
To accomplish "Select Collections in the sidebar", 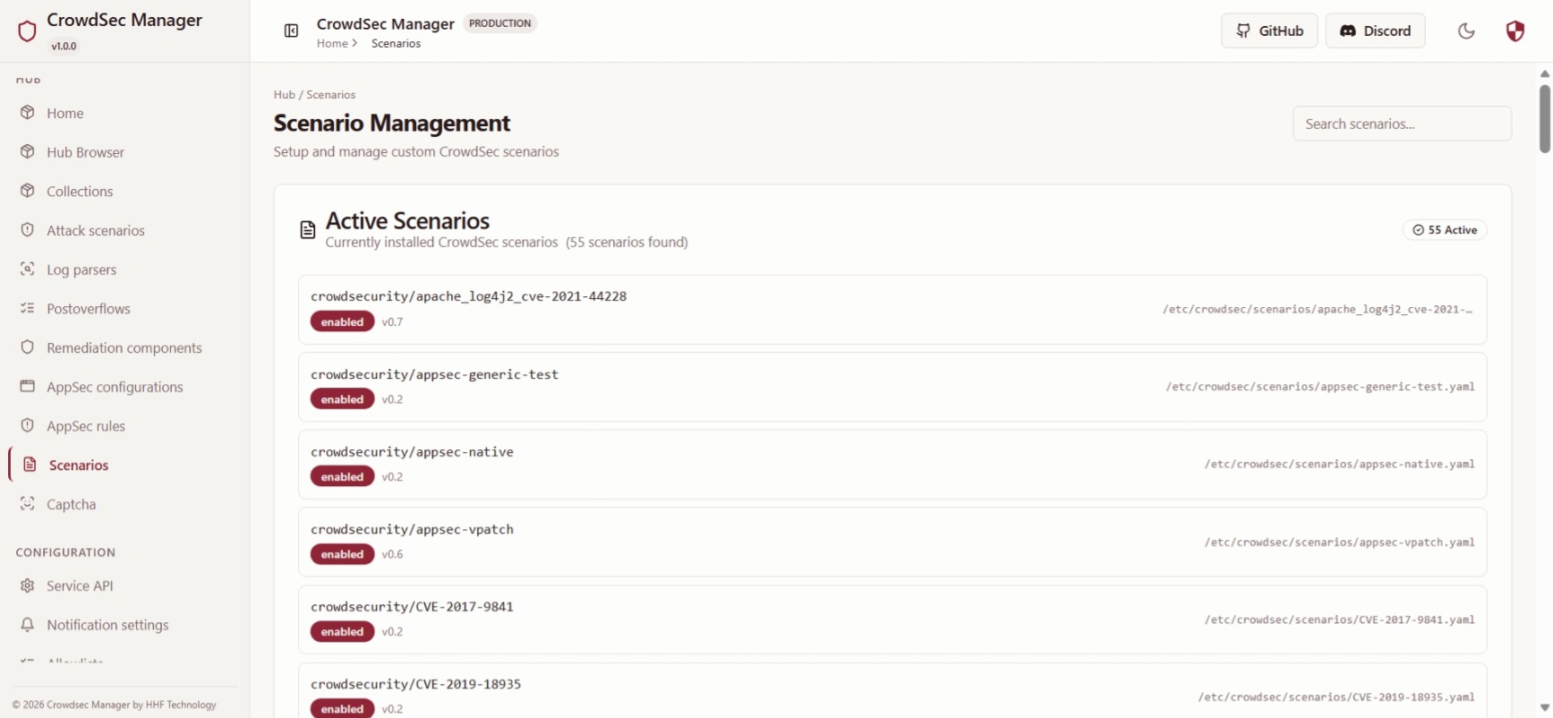I will click(x=79, y=191).
